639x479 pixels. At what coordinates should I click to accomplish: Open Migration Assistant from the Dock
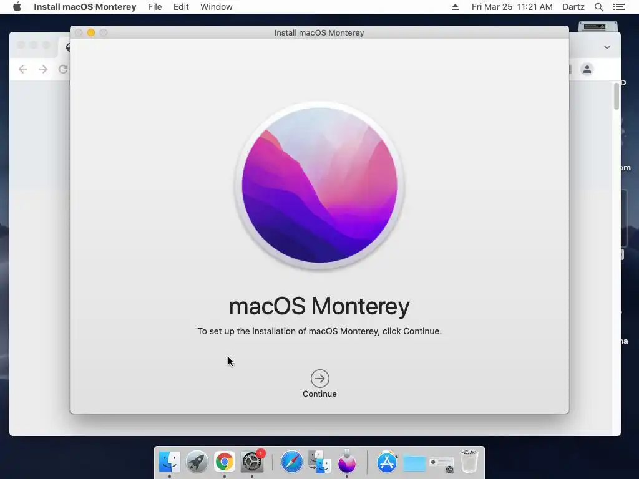pyautogui.click(x=319, y=462)
